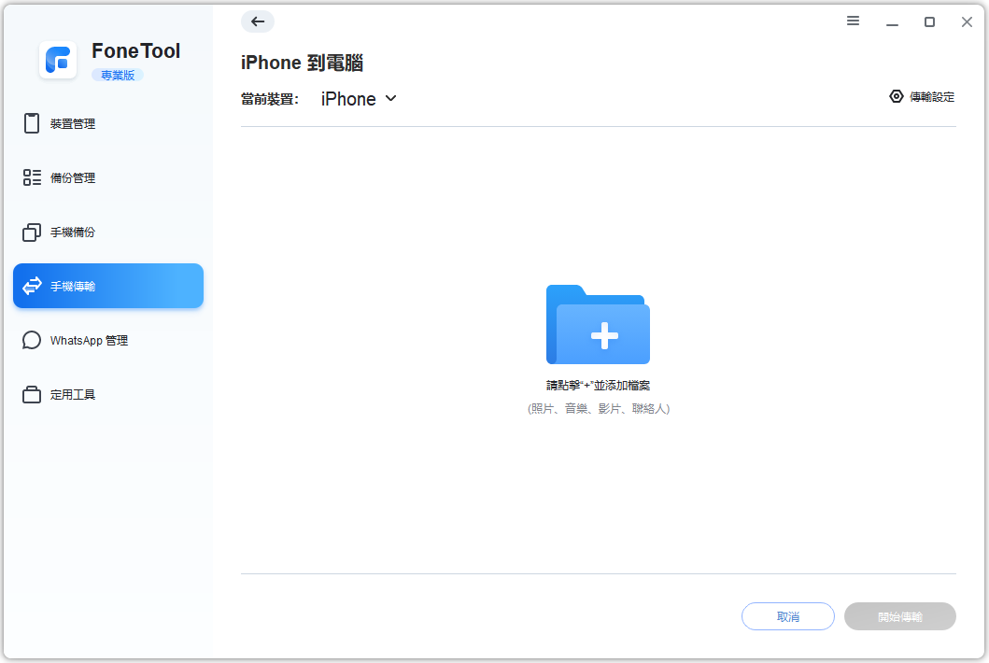989x663 pixels.
Task: Click the toolbox icon in sidebar
Action: [x=32, y=394]
